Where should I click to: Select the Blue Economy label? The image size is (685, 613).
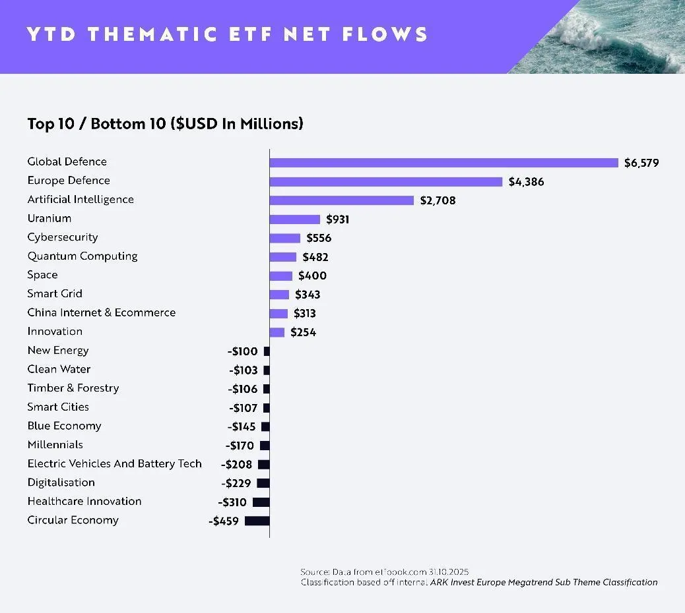(64, 426)
